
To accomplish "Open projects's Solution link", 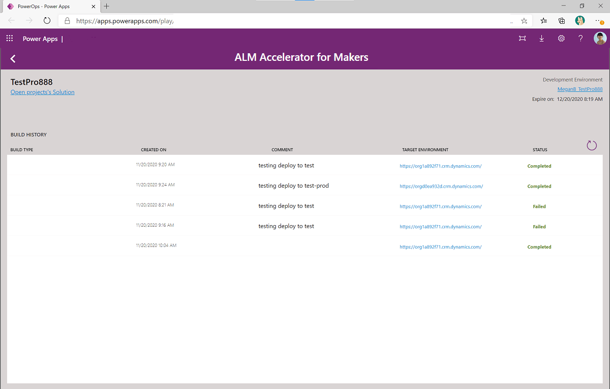I will pos(42,92).
